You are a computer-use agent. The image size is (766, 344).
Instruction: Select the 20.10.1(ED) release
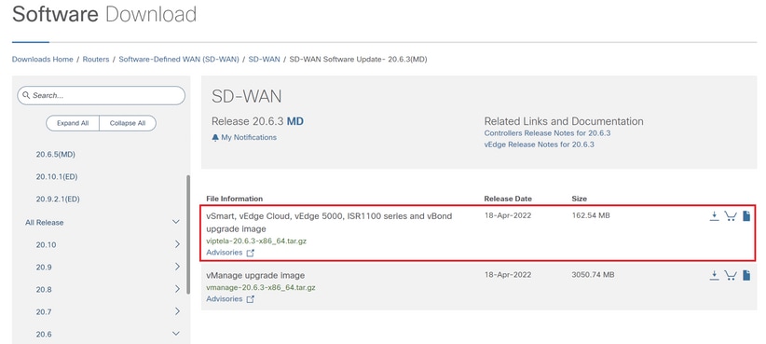pos(57,177)
